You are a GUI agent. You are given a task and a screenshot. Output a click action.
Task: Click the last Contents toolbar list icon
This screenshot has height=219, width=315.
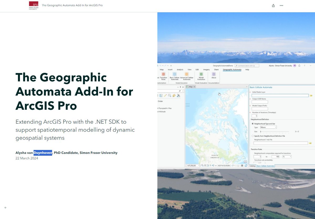tap(178, 96)
